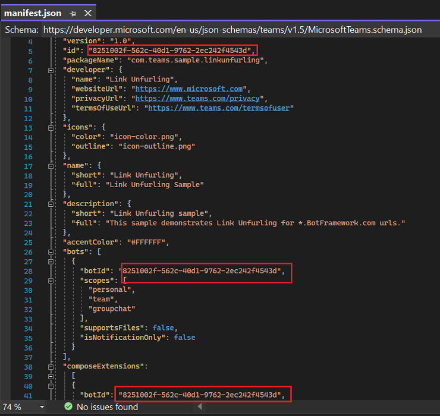This screenshot has width=440, height=416.
Task: Click the "team" scope entry
Action: 101,300
